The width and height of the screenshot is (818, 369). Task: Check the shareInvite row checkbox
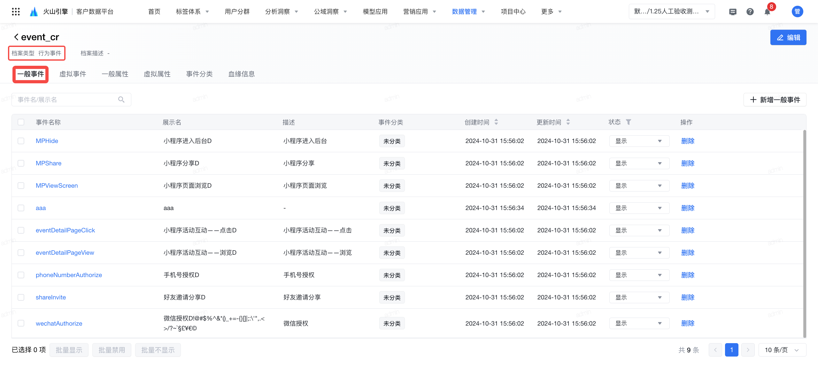pos(21,297)
